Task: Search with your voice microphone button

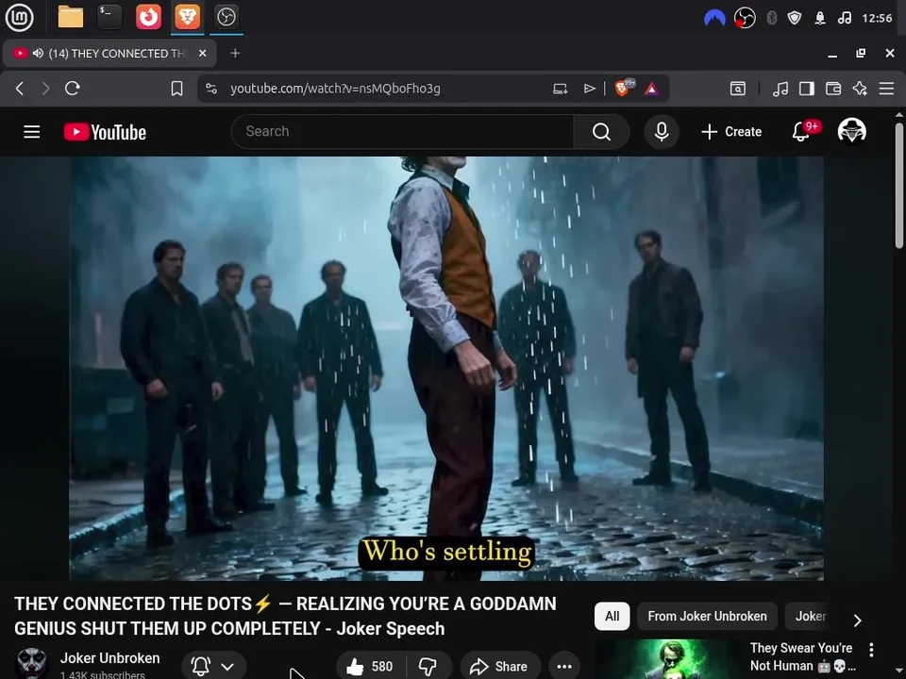Action: [662, 132]
